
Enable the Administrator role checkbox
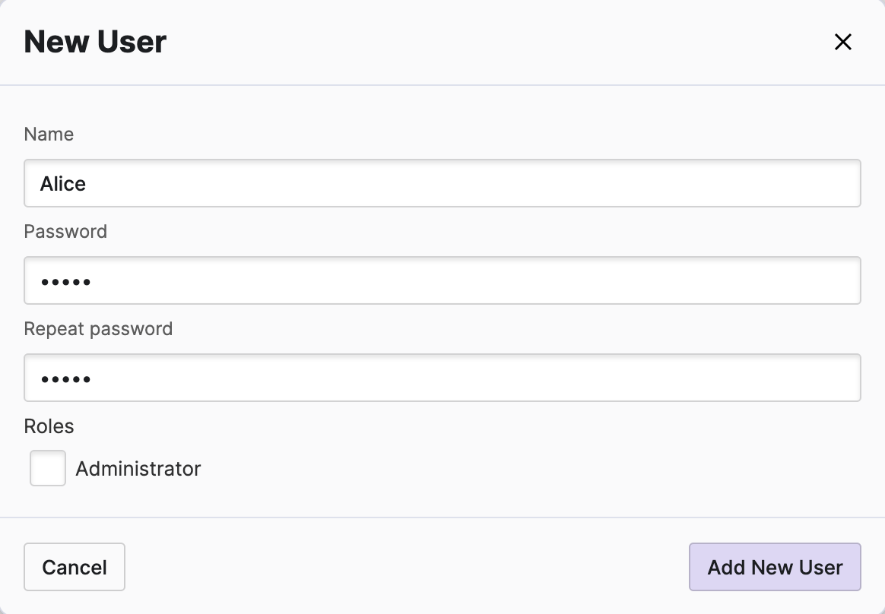(x=48, y=468)
